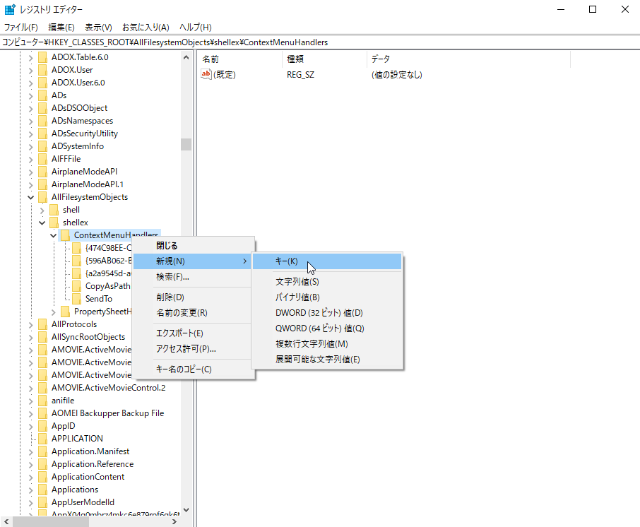Select キー名のコピー(C) in the context menu

coord(193,369)
